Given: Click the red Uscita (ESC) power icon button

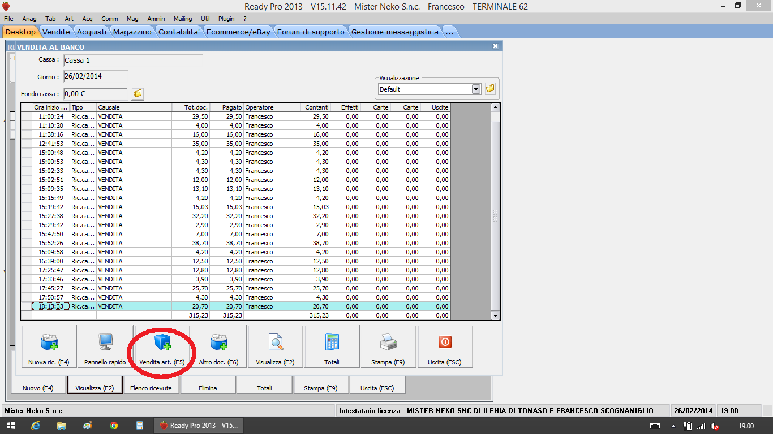Looking at the screenshot, I should (x=445, y=346).
